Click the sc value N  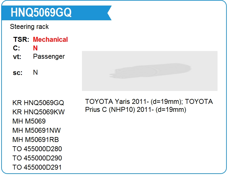point(35,72)
